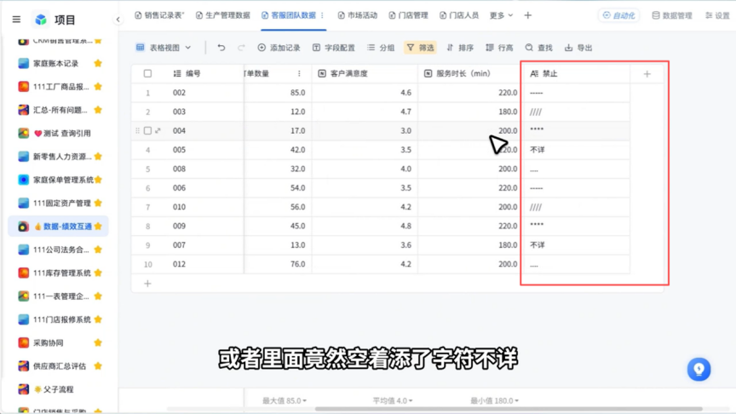736x414 pixels.
Task: Open 家庭账本记录 in sidebar
Action: coord(59,63)
